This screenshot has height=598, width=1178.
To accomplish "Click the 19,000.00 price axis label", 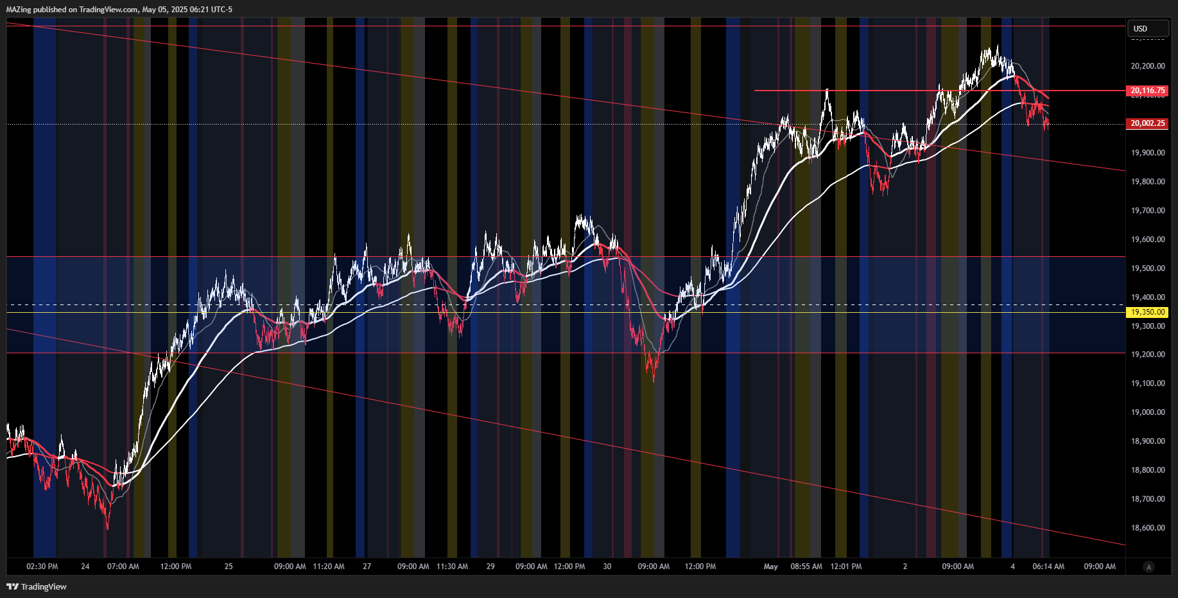I will pos(1148,412).
